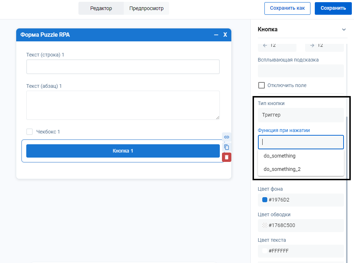Open the Тип кнопки dropdown
Viewport: 354px width, 263px height.
pyautogui.click(x=300, y=115)
